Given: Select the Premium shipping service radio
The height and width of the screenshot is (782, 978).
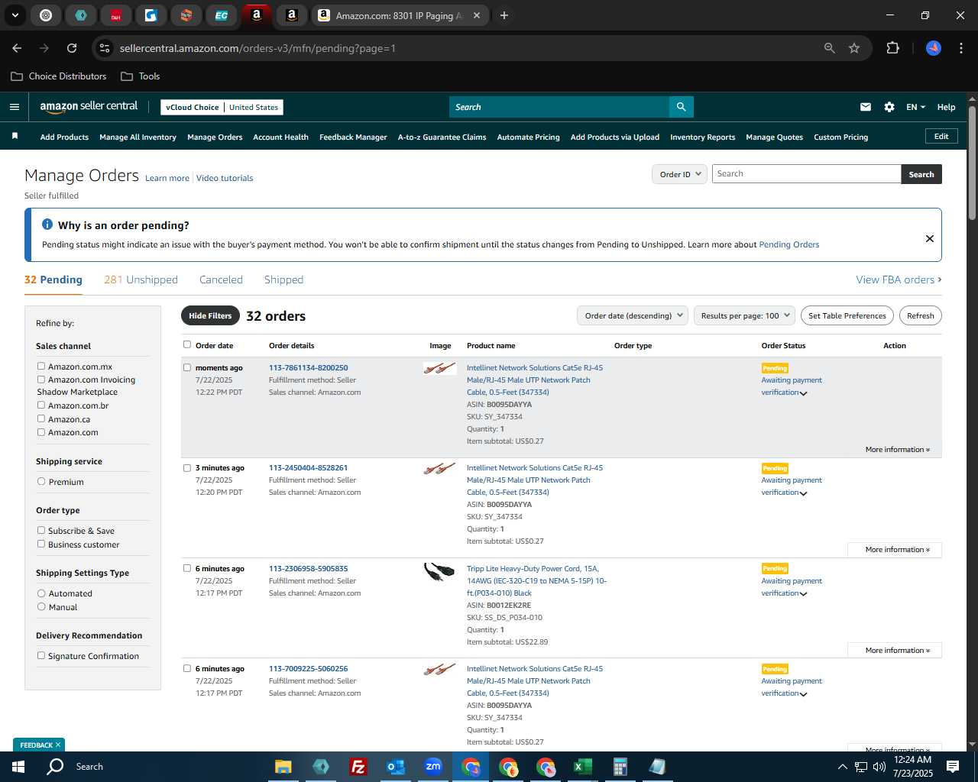Looking at the screenshot, I should point(41,481).
